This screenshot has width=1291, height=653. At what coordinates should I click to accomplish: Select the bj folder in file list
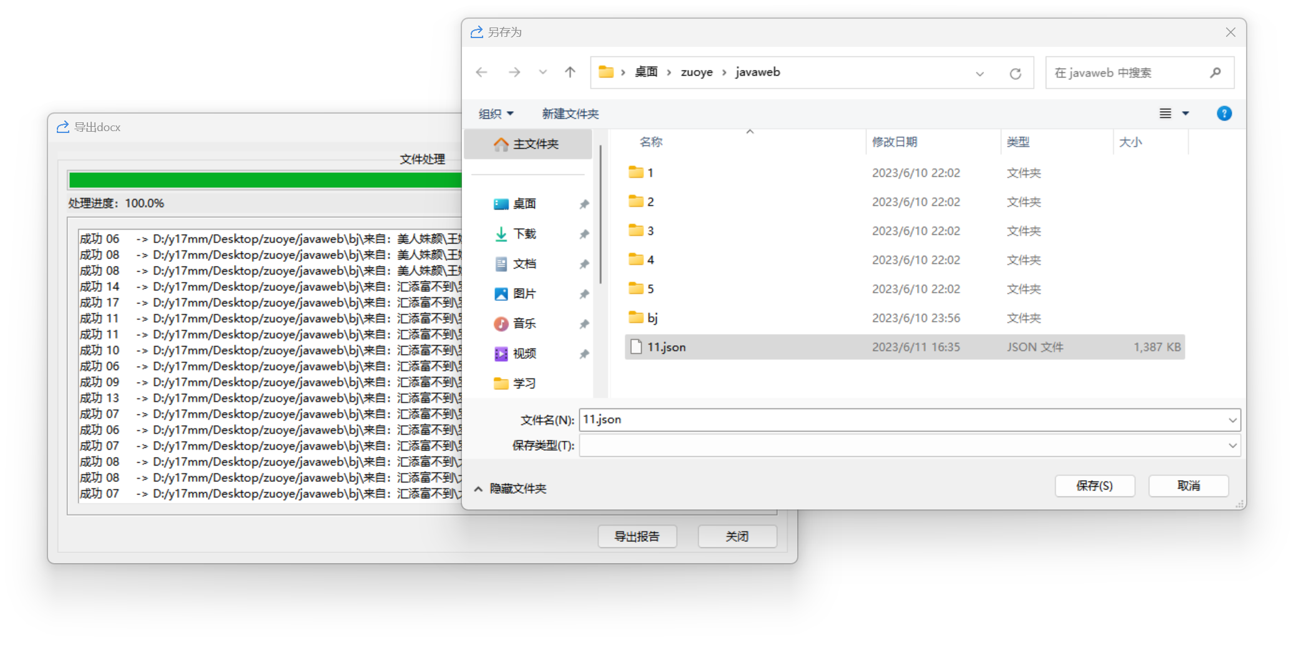coord(905,318)
